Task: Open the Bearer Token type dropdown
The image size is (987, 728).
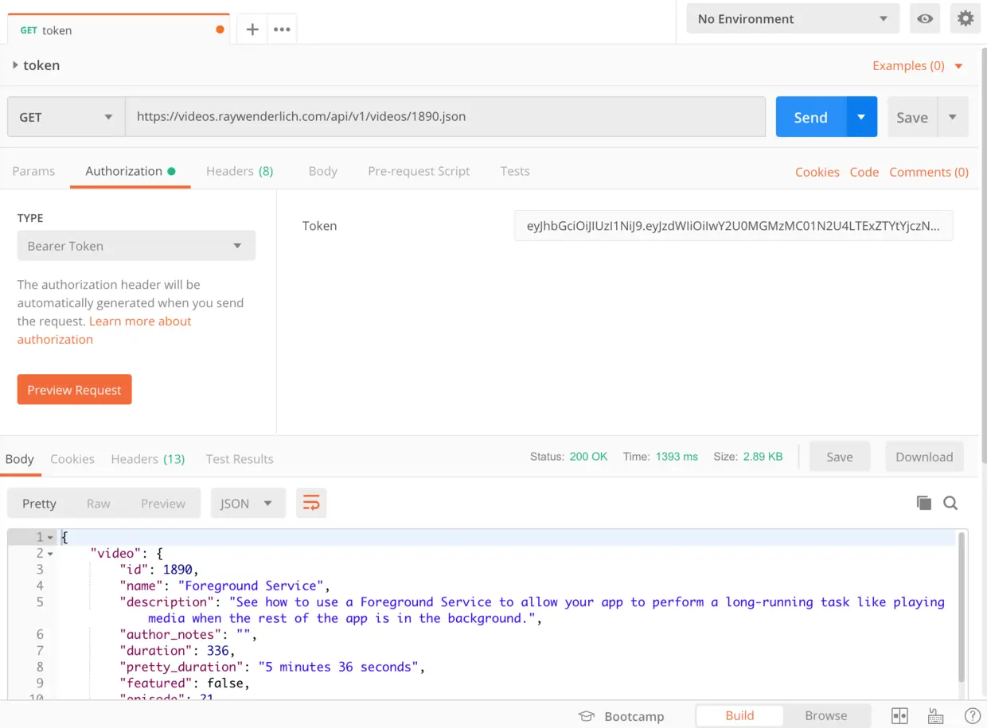Action: [x=136, y=246]
